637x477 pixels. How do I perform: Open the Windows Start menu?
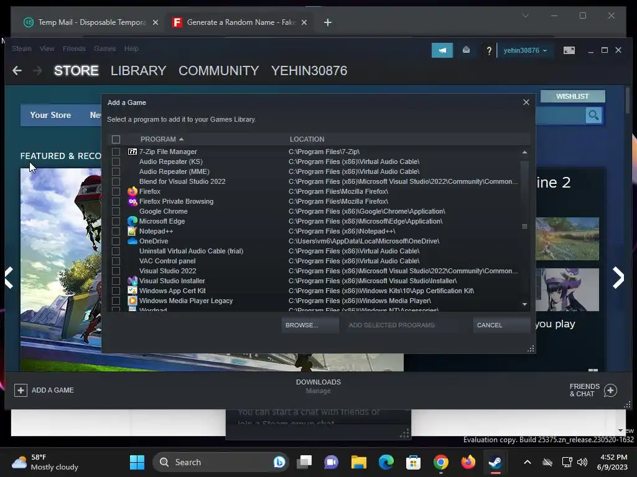point(137,462)
